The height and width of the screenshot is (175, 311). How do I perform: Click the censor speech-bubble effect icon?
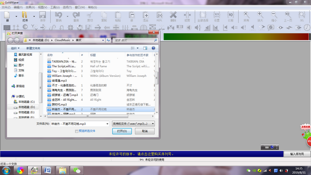(271, 28)
